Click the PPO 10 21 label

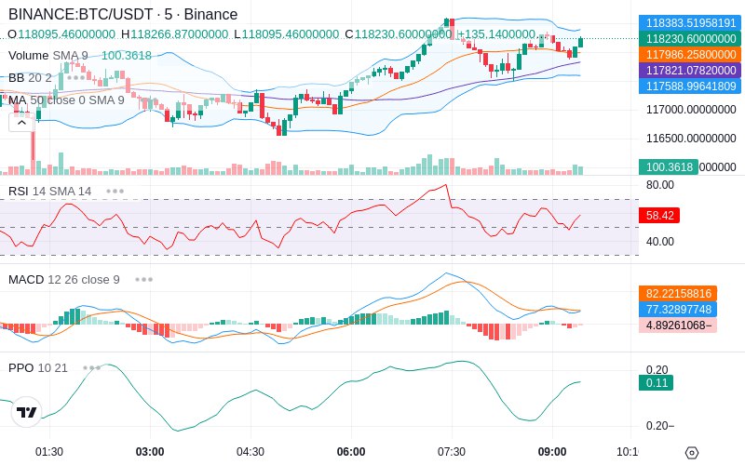37,367
